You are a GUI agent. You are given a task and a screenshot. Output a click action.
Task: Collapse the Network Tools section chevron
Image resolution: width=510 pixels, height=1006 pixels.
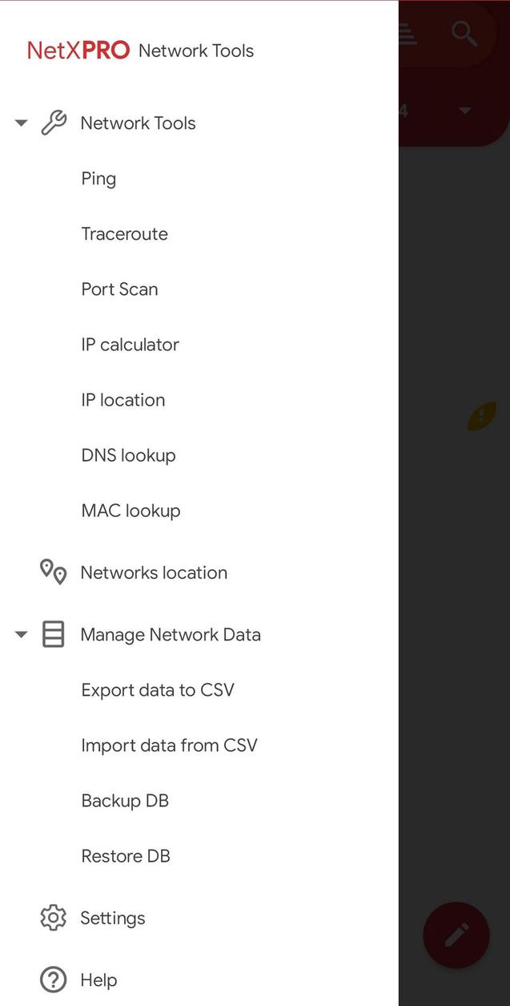tap(21, 122)
